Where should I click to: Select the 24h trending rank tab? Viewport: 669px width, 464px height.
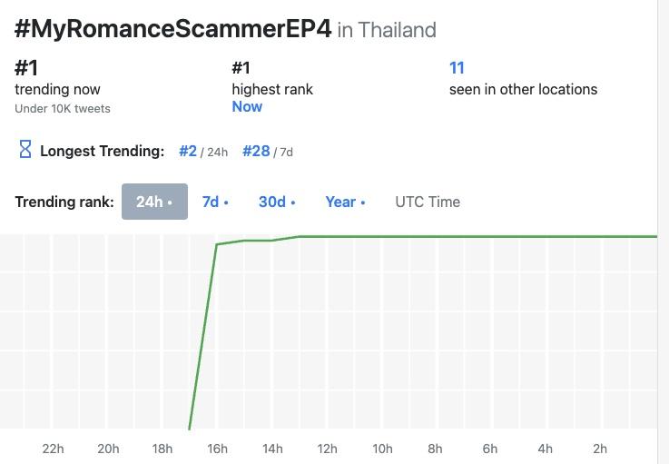coord(154,202)
